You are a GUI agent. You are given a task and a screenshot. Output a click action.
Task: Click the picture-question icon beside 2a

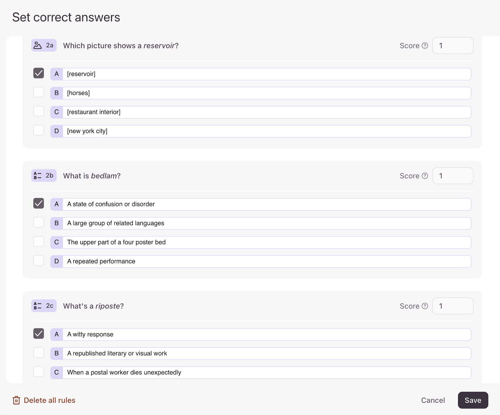click(37, 45)
